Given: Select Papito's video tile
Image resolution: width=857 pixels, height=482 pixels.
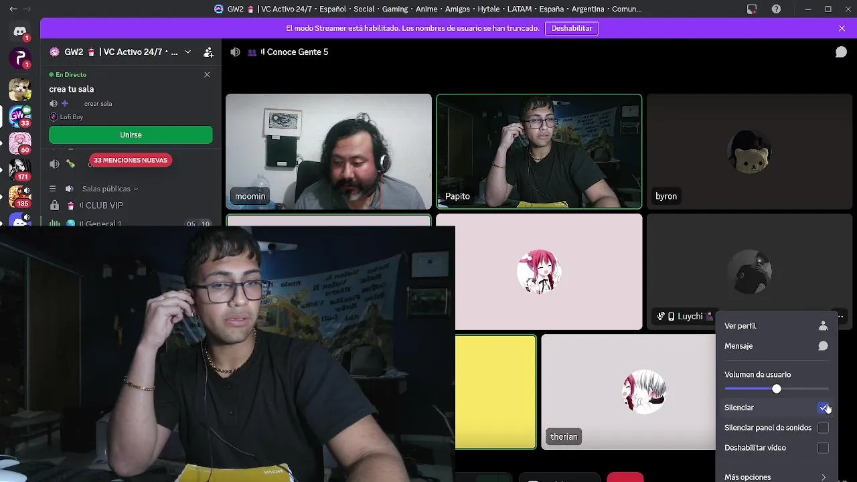Looking at the screenshot, I should click(x=539, y=151).
